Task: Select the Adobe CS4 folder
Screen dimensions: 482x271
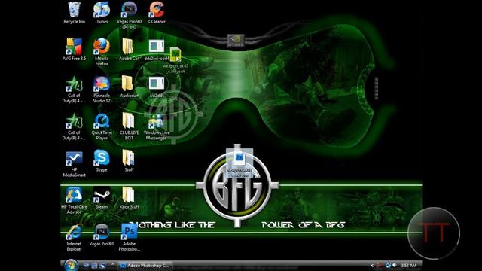Action: click(x=129, y=49)
